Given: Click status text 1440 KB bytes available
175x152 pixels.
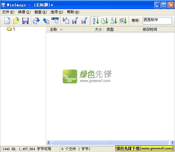Looking at the screenshot, I should point(27,149).
